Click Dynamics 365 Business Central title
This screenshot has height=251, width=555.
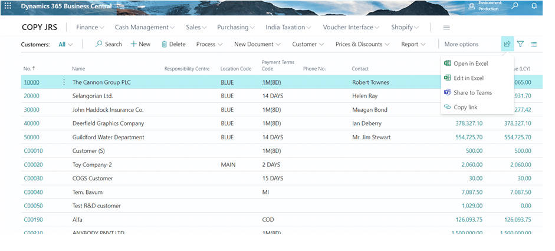click(x=66, y=6)
